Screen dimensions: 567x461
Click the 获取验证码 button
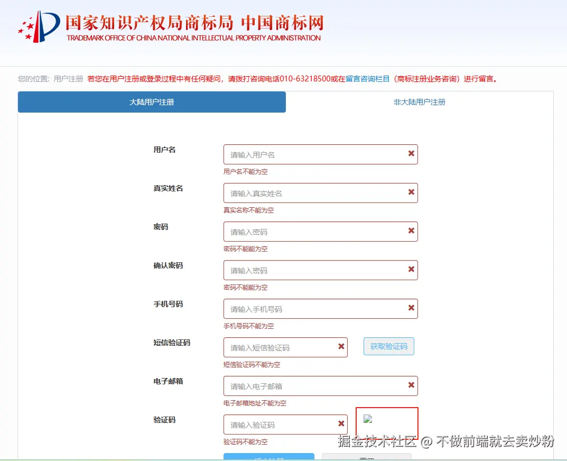pyautogui.click(x=388, y=346)
